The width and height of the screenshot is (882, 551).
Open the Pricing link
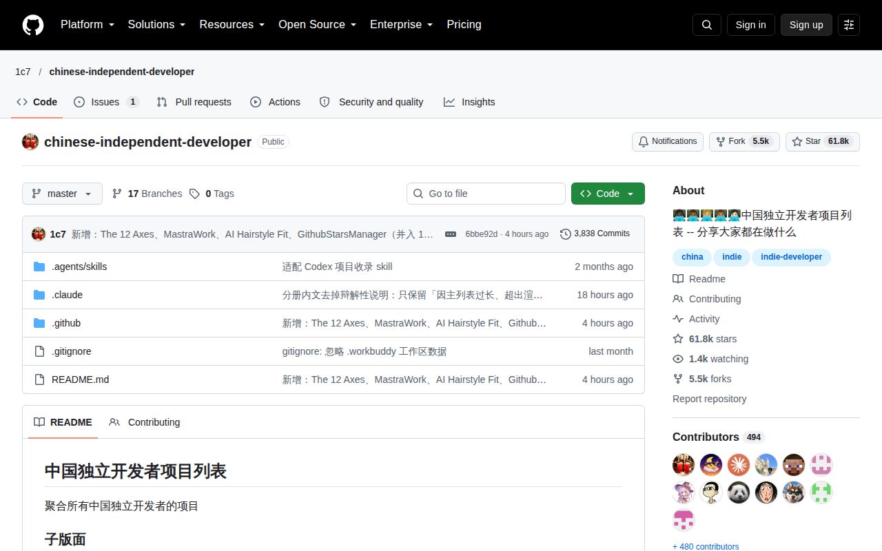pyautogui.click(x=464, y=25)
